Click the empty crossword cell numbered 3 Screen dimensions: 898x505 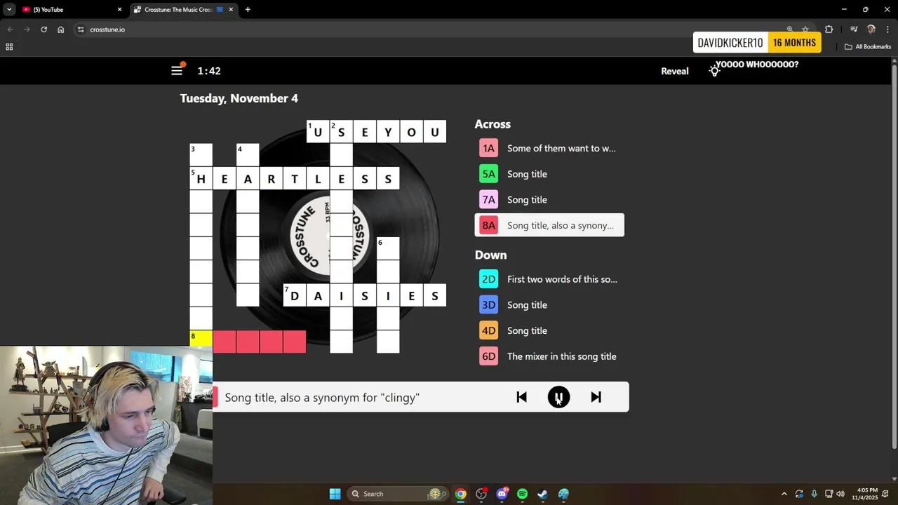point(201,154)
